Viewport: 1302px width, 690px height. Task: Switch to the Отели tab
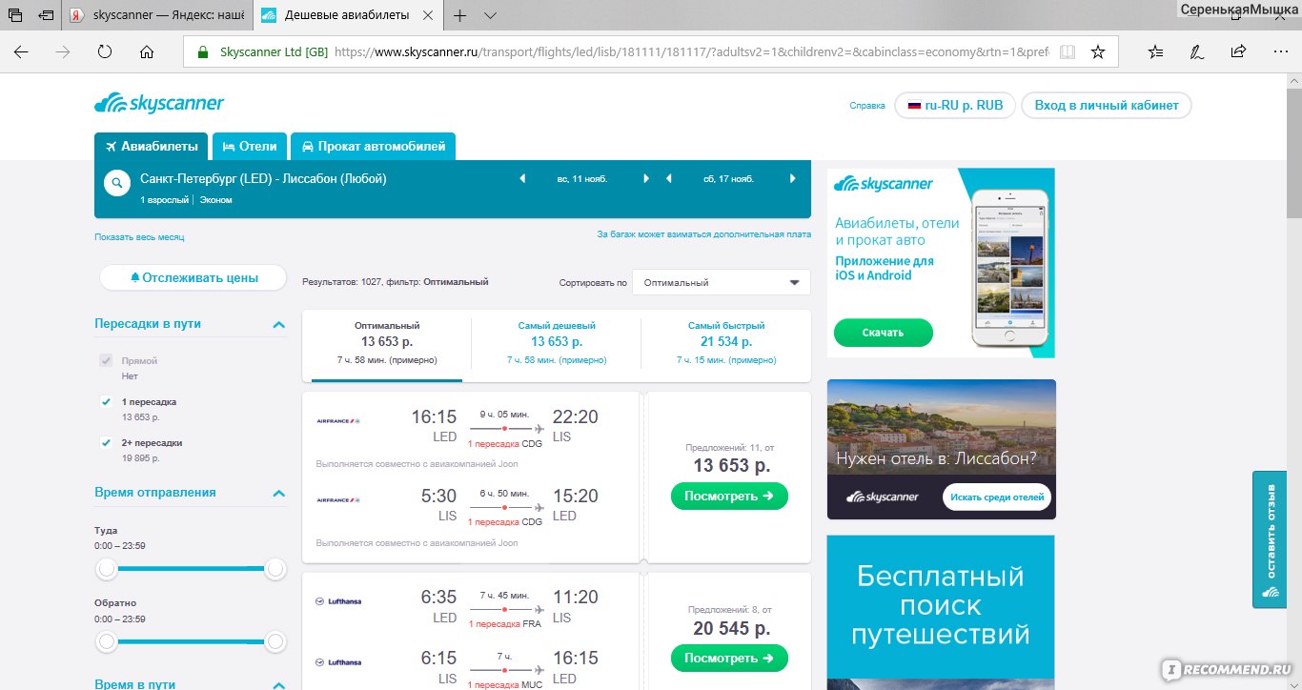(x=250, y=147)
